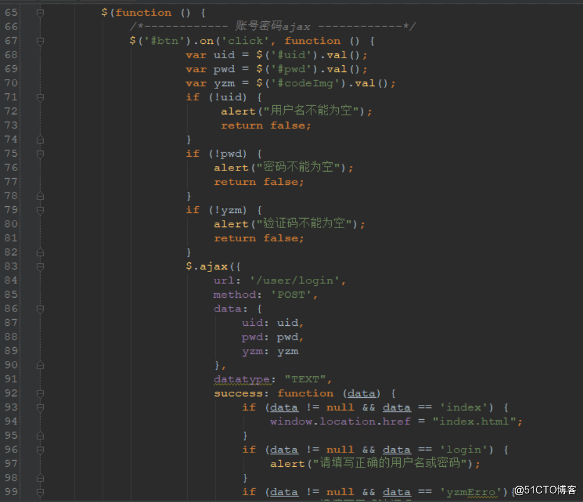This screenshot has height=502, width=583.
Task: Click line number 84 in the gutter
Action: (11, 280)
